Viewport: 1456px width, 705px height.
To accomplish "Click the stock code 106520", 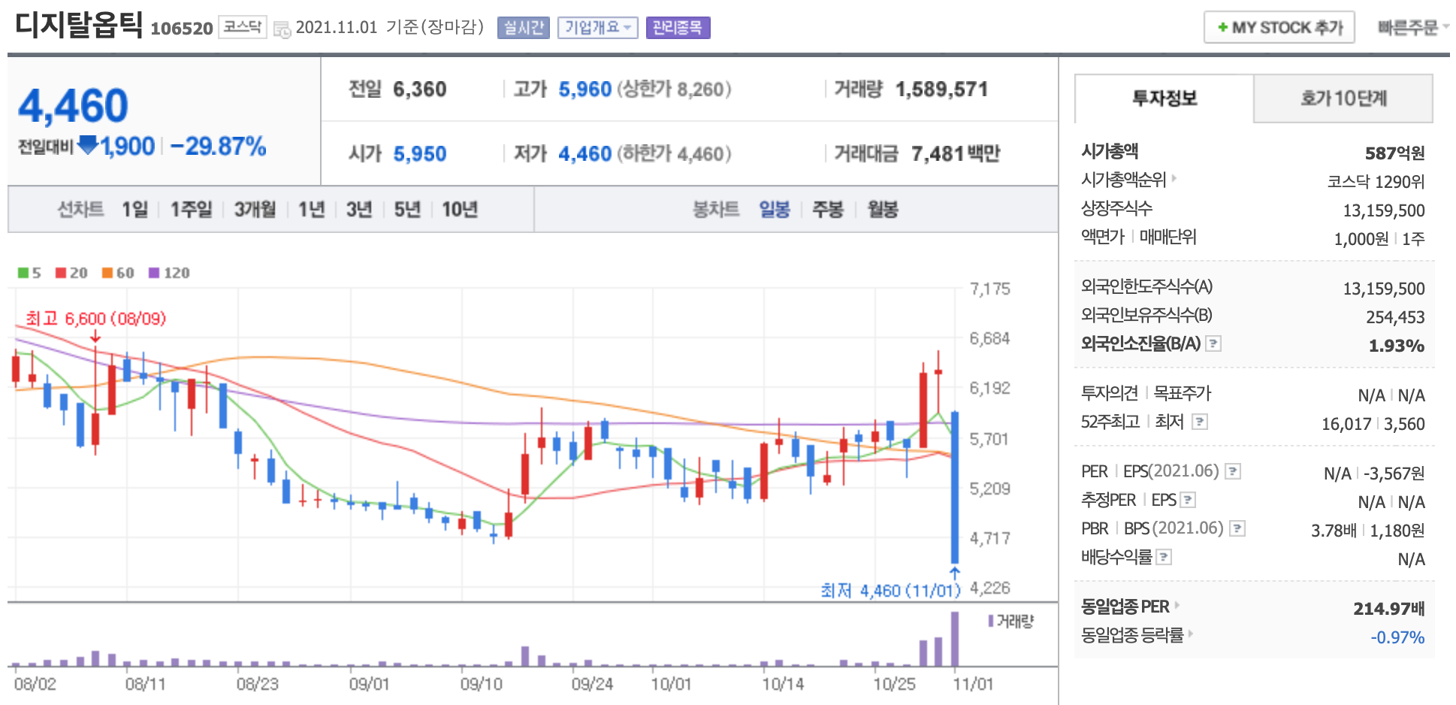I will point(182,29).
